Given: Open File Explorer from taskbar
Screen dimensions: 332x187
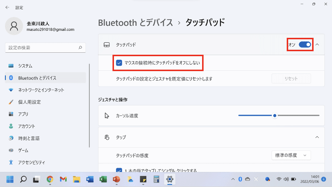Looking at the screenshot, I should pos(77,180).
